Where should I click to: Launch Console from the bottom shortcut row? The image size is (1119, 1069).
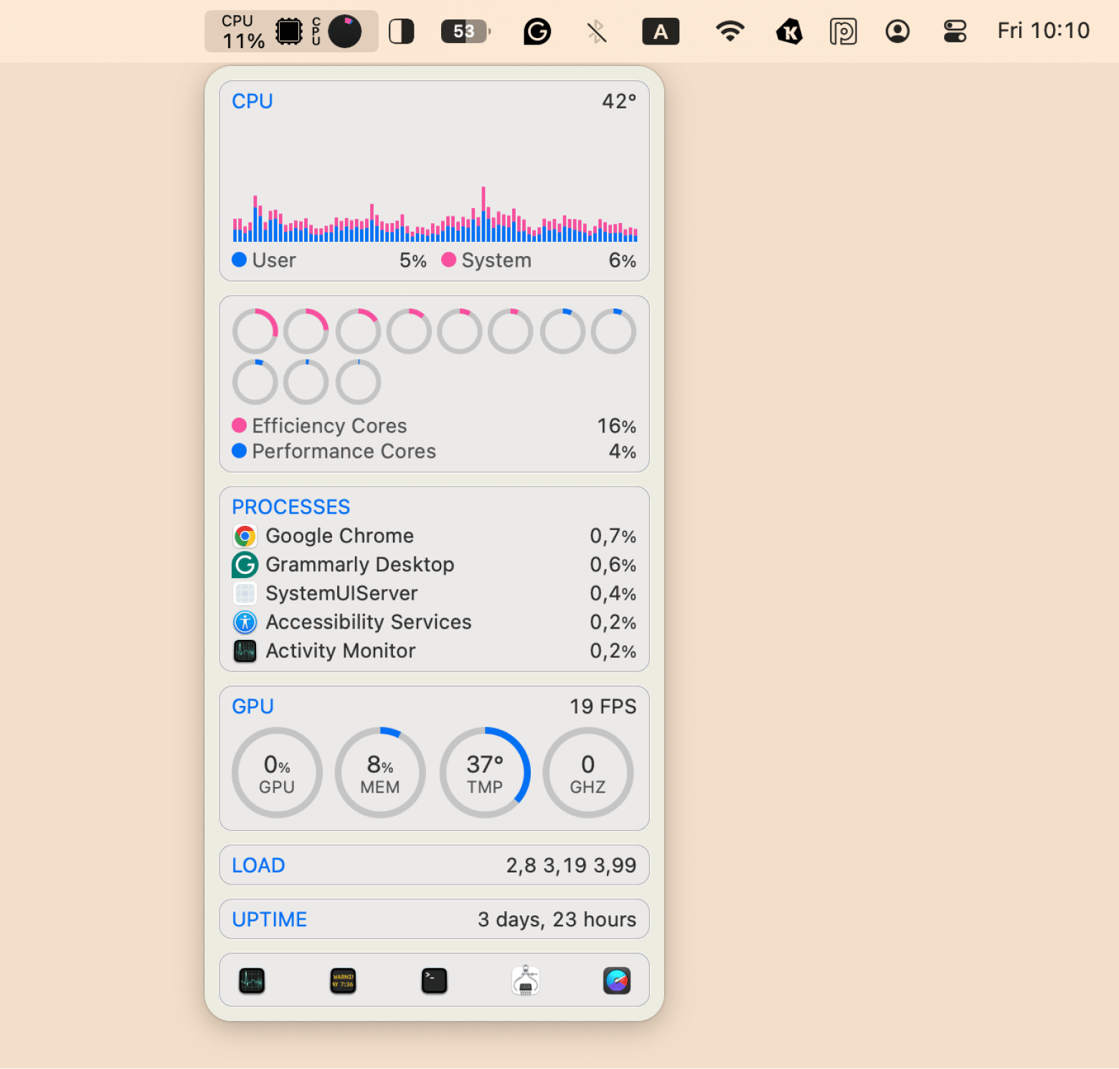click(343, 980)
